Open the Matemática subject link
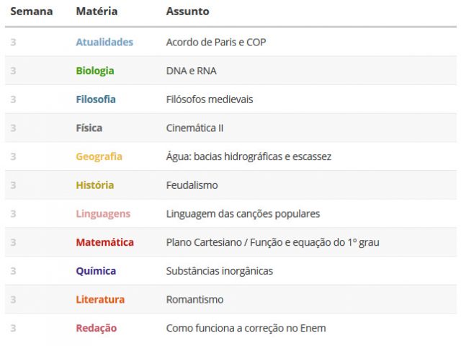Image resolution: width=461 pixels, height=346 pixels. click(104, 242)
